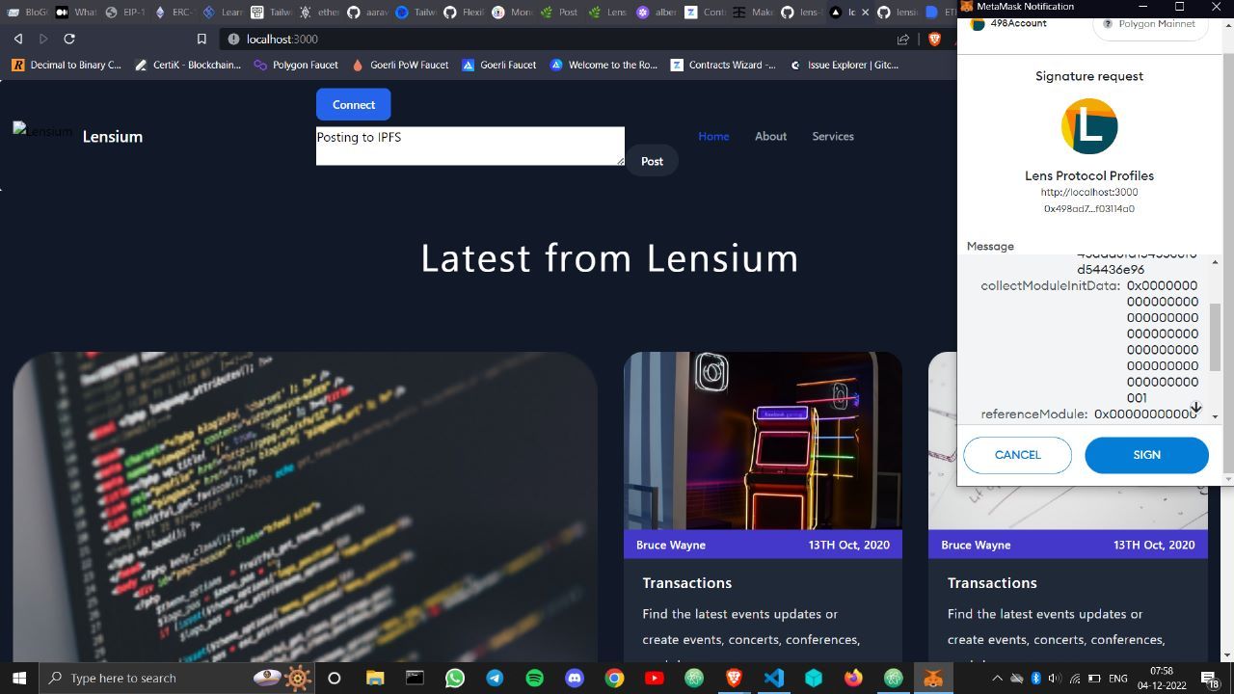
Task: Open the share icon in address bar
Action: click(x=903, y=39)
